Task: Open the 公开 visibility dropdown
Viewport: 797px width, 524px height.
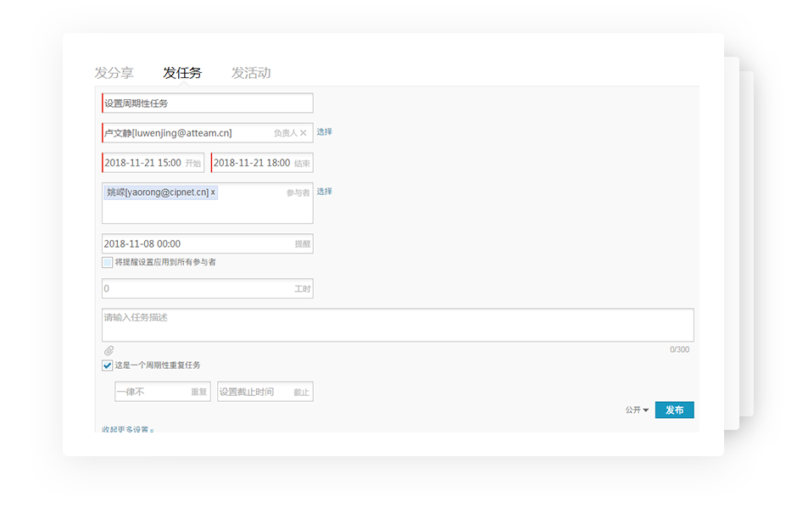Action: (637, 410)
